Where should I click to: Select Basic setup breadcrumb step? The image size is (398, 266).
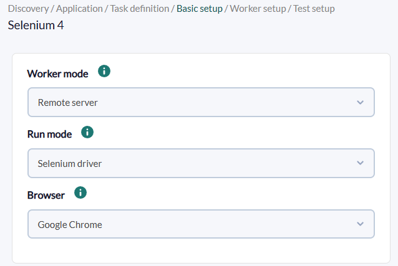200,9
